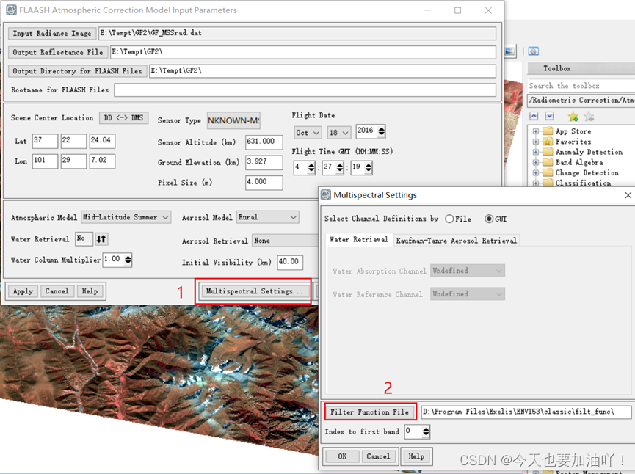Click the Search the toolbox field

(581, 86)
